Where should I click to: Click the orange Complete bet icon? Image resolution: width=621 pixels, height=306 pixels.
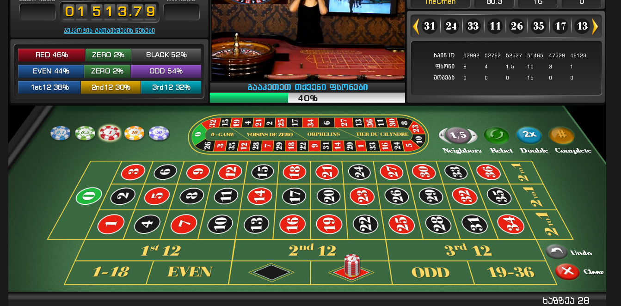click(561, 135)
